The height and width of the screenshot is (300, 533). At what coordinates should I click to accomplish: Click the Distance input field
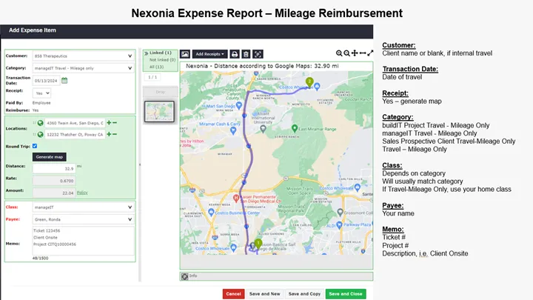(54, 168)
